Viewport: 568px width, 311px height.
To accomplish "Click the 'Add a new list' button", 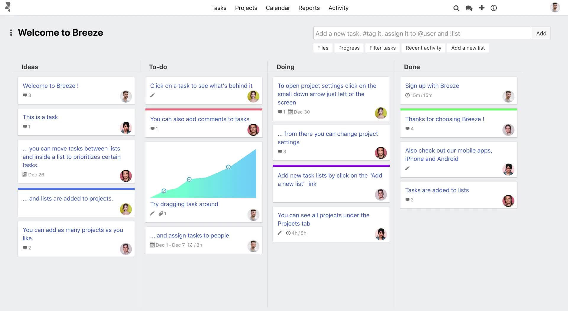I will tap(468, 48).
